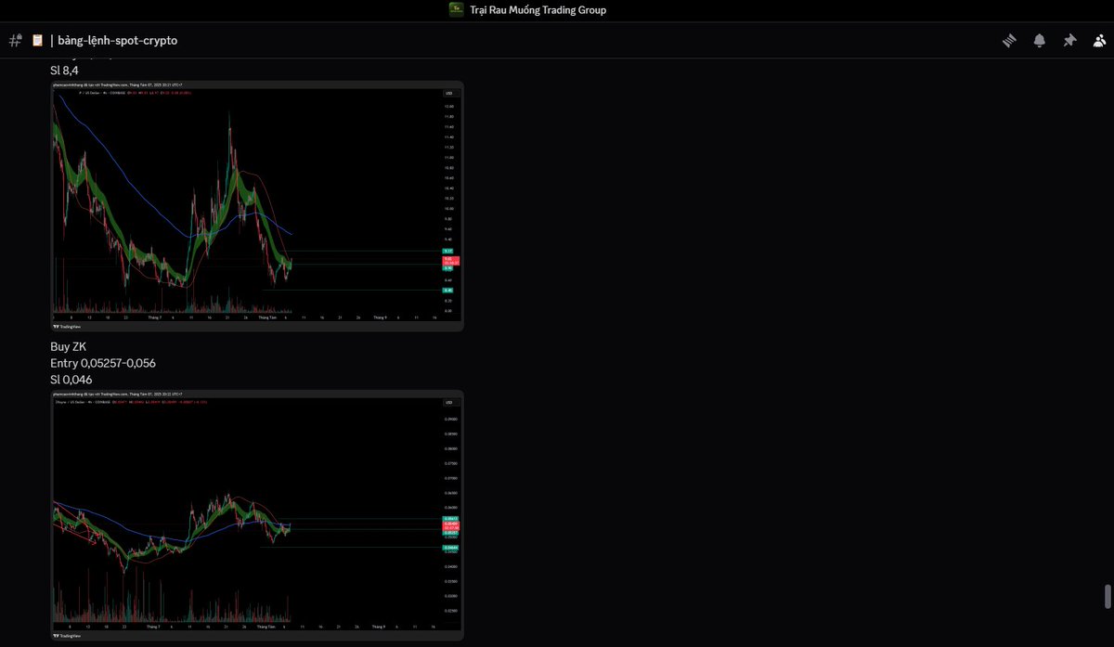Screen dimensions: 1114x647
Task: Click the "Sl 8,4" message text
Action: tap(63, 71)
